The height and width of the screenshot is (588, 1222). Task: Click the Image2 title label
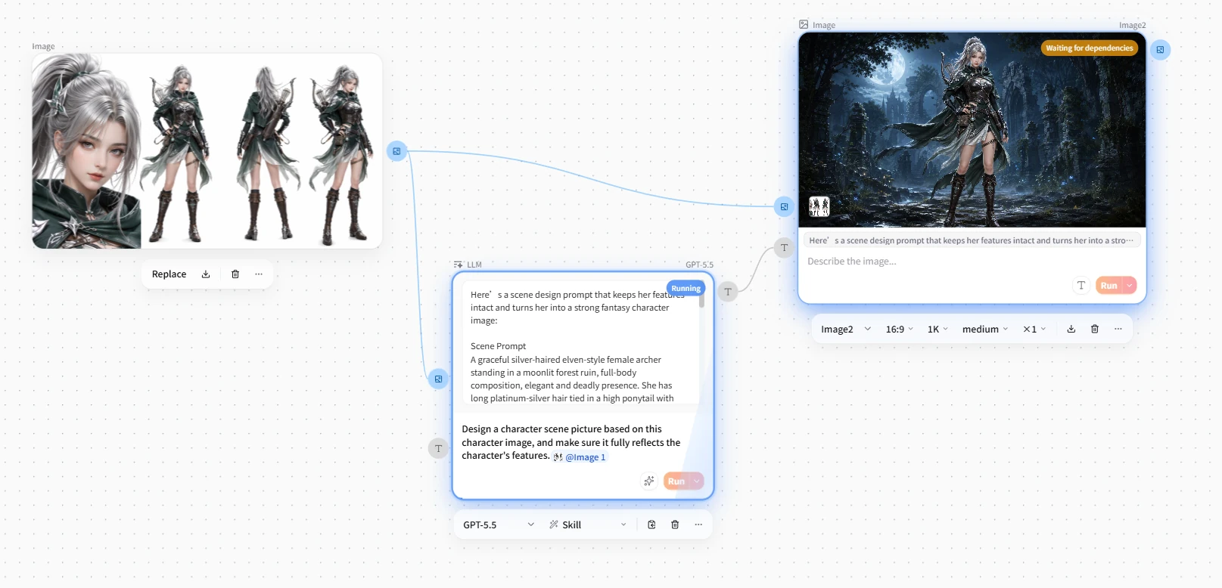point(1132,25)
